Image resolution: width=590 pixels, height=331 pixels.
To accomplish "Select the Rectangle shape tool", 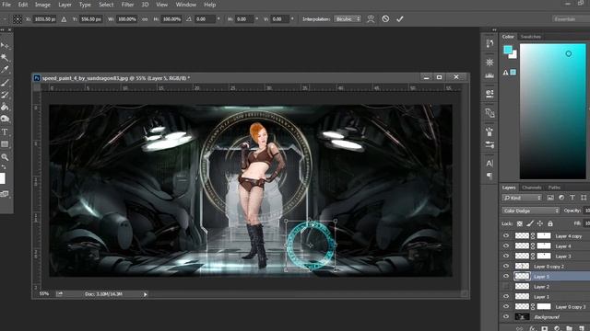I will pos(5,144).
